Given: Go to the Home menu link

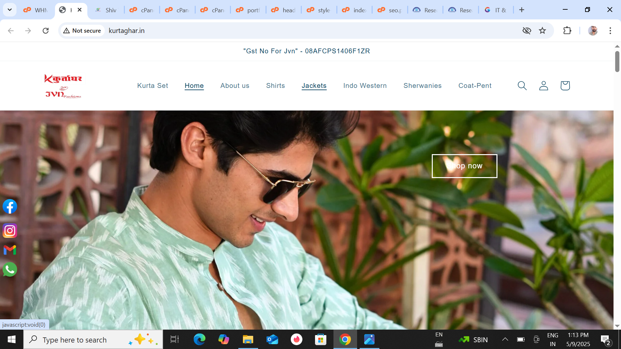Looking at the screenshot, I should coord(194,86).
